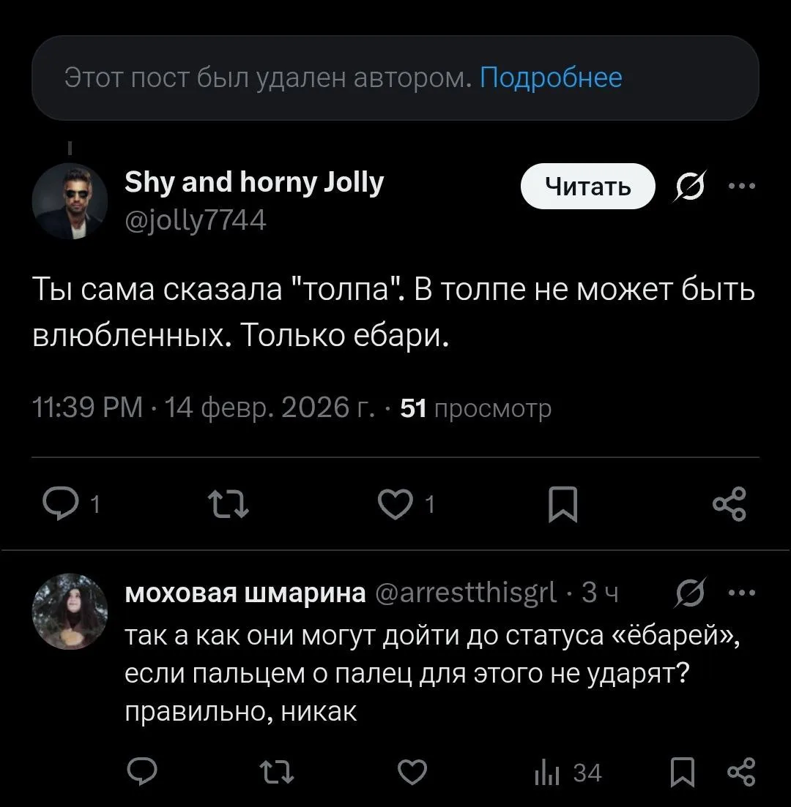Open the Shy and horny Jolly profile name

point(254,182)
